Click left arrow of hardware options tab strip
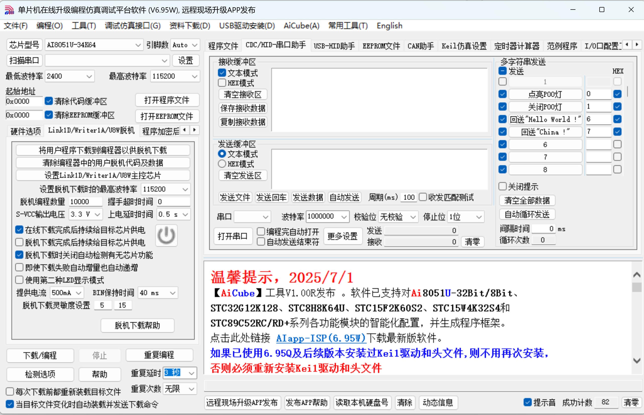Screen dimensions: 644x415 pos(185,130)
